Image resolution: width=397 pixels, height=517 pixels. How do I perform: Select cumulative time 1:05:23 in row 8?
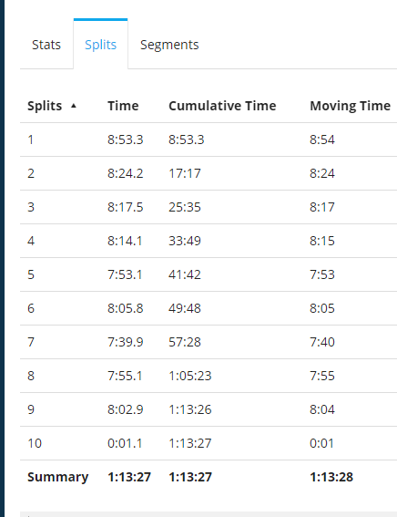click(190, 376)
